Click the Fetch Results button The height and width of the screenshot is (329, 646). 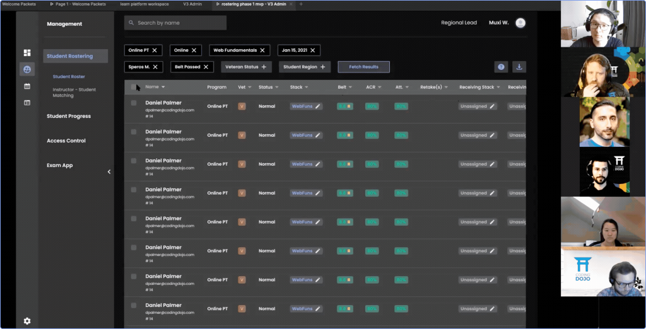364,67
